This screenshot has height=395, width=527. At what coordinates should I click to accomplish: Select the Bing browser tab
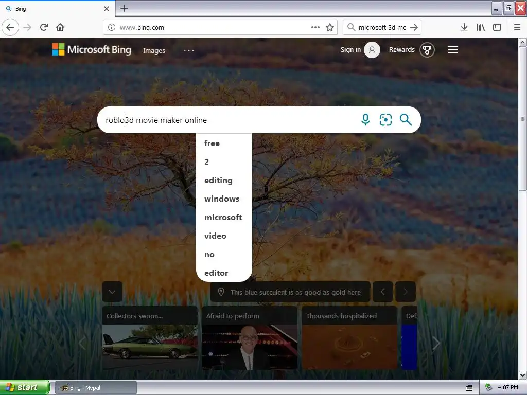tap(58, 9)
